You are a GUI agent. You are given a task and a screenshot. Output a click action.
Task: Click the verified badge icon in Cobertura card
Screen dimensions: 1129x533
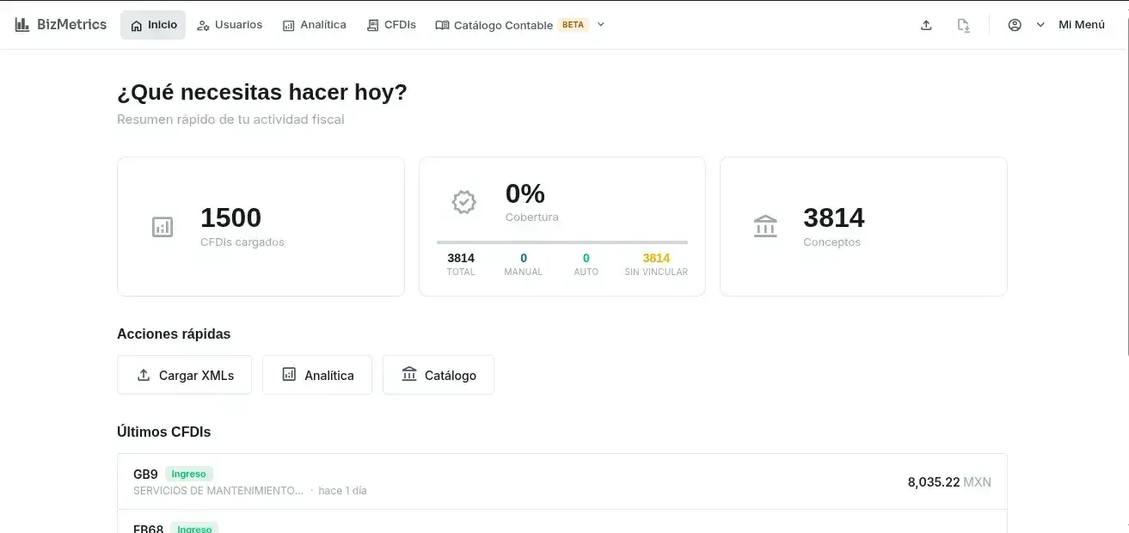tap(464, 202)
